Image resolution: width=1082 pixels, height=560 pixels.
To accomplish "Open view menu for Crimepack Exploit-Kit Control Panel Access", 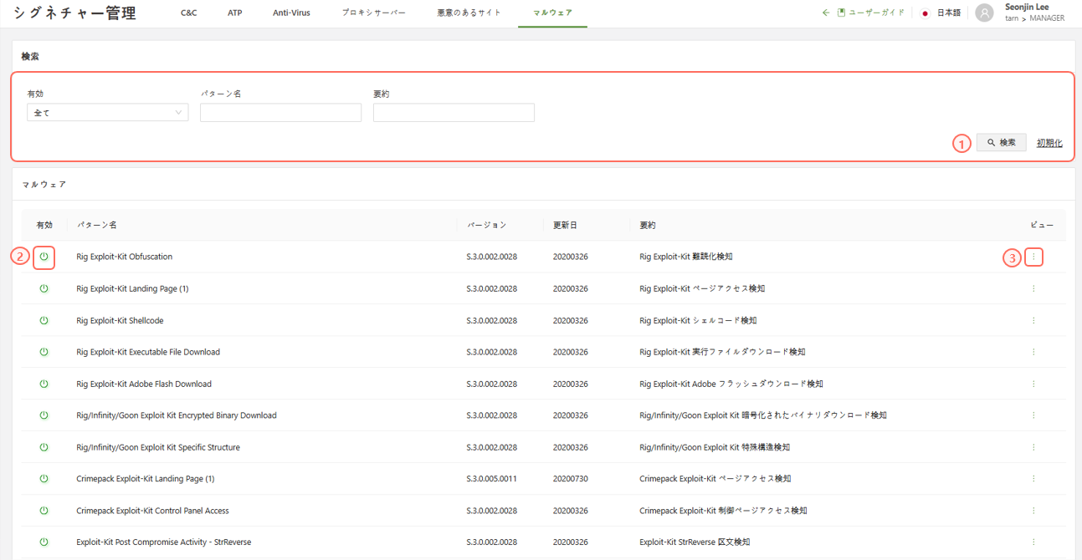I will (1033, 511).
